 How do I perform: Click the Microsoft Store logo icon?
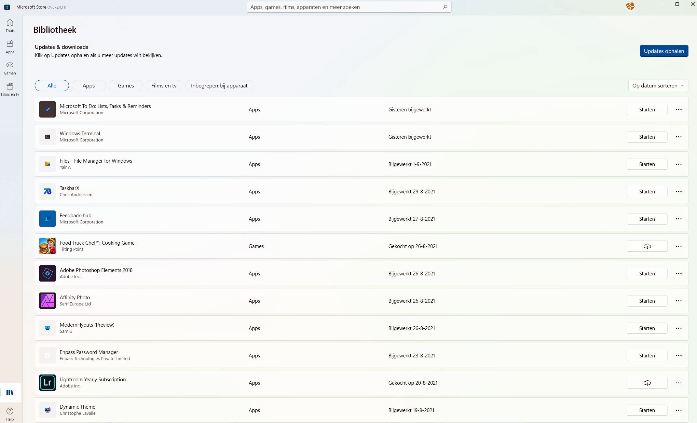(7, 7)
